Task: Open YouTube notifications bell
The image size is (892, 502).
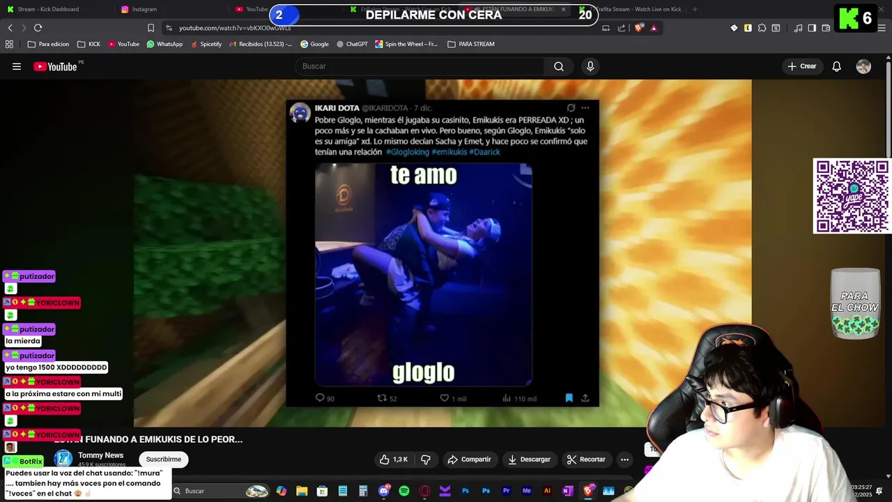Action: pyautogui.click(x=837, y=66)
